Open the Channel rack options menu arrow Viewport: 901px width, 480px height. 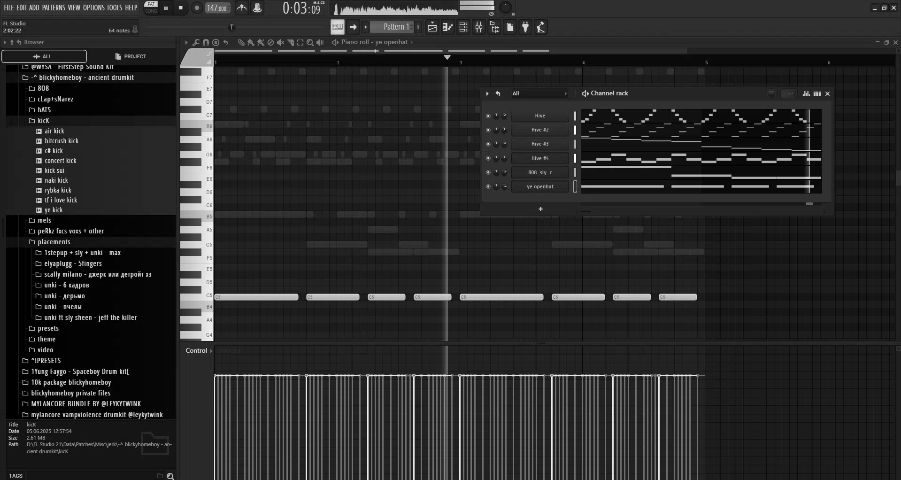click(x=487, y=93)
